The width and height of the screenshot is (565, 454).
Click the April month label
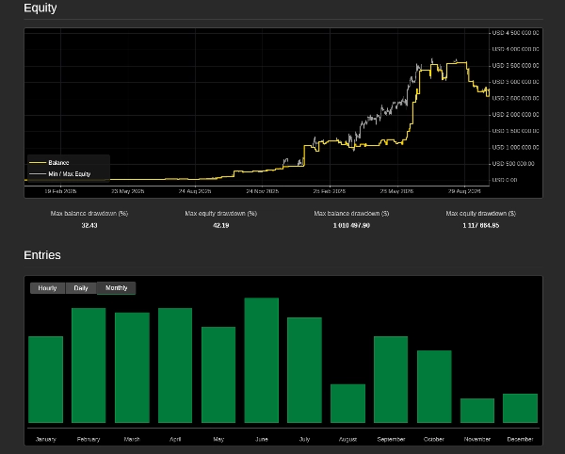point(175,439)
